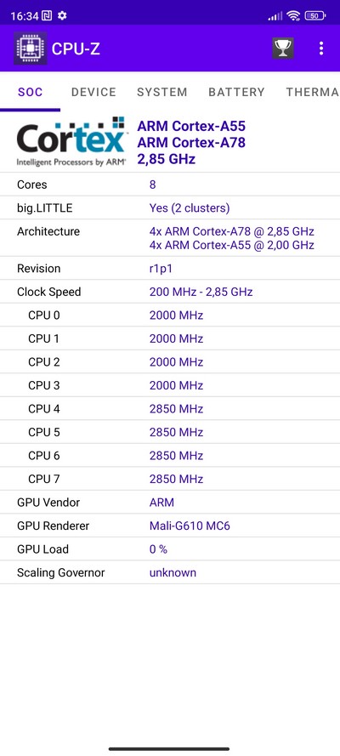Tap the CPU-Z chip logo
Screen dimensions: 340x756
[x=31, y=48]
